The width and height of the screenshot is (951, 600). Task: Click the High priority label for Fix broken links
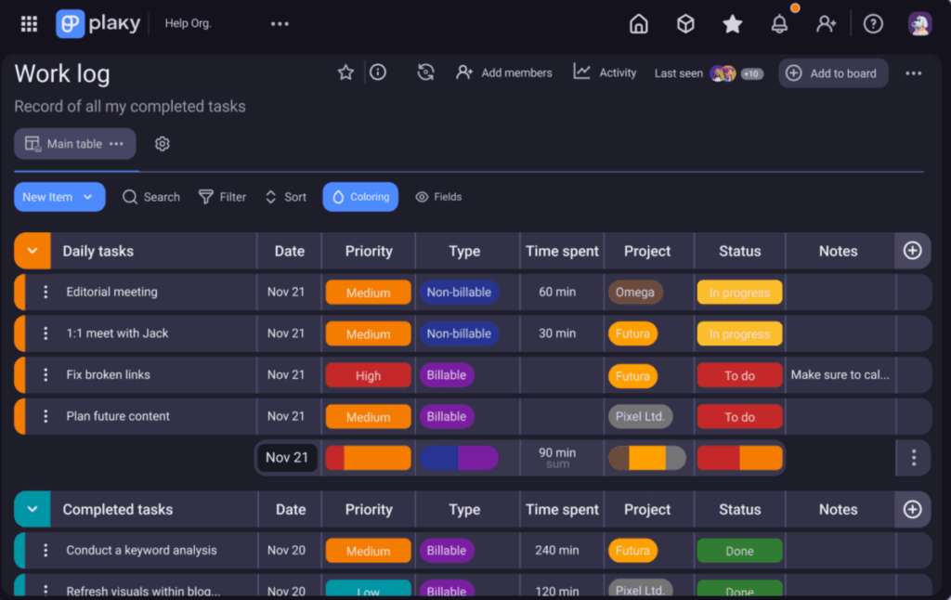(368, 375)
